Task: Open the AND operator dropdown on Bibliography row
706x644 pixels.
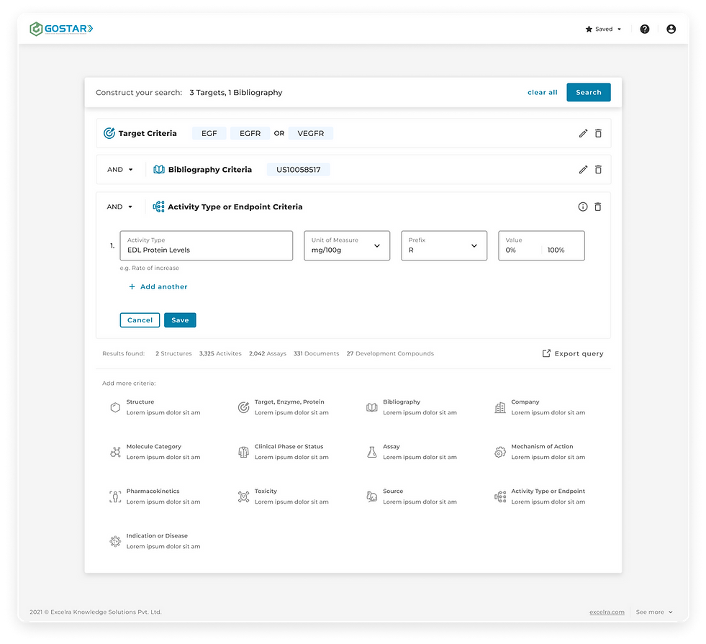Action: point(118,169)
